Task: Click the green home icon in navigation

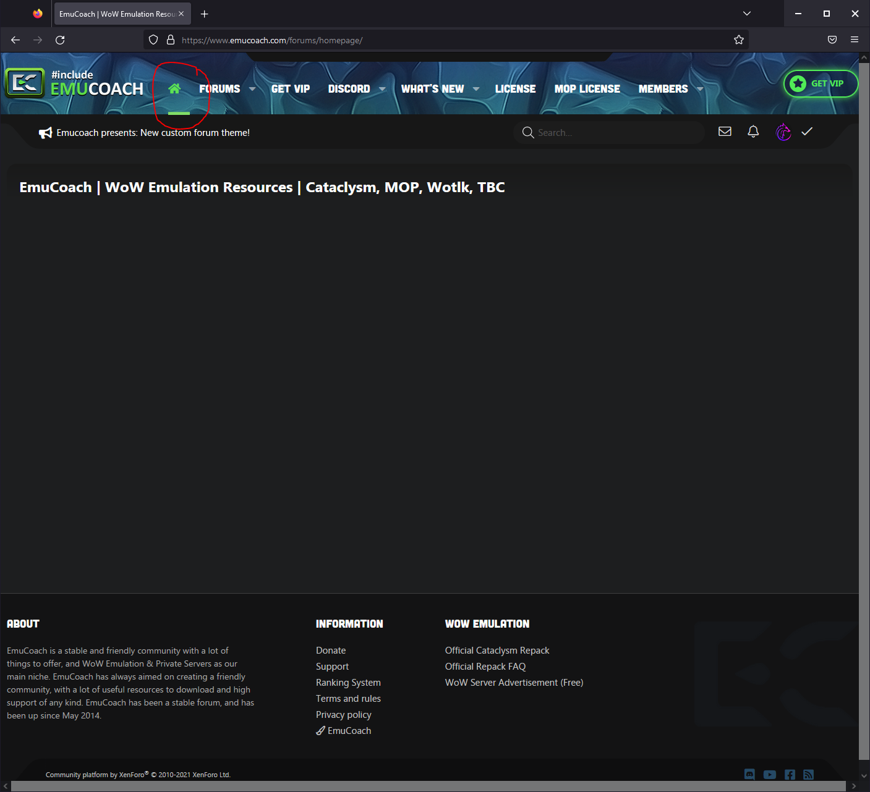Action: click(x=174, y=88)
